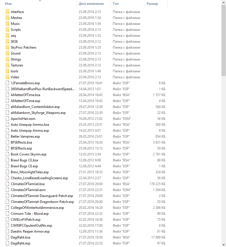Select the Video folder icon
226x247 pixels.
(7, 77)
